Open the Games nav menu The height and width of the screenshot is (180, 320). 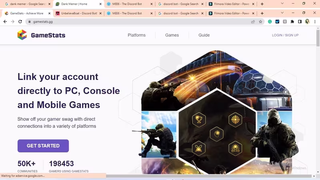[x=172, y=35]
